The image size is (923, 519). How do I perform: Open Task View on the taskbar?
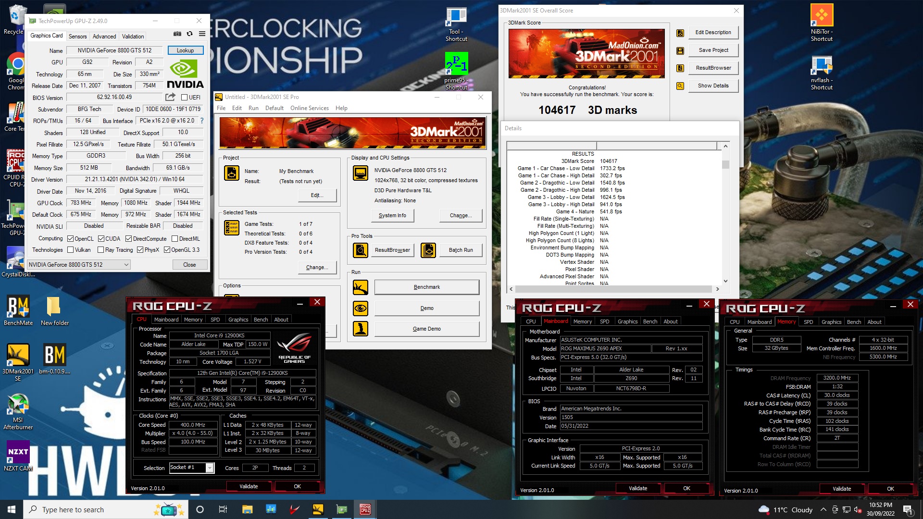pos(223,509)
